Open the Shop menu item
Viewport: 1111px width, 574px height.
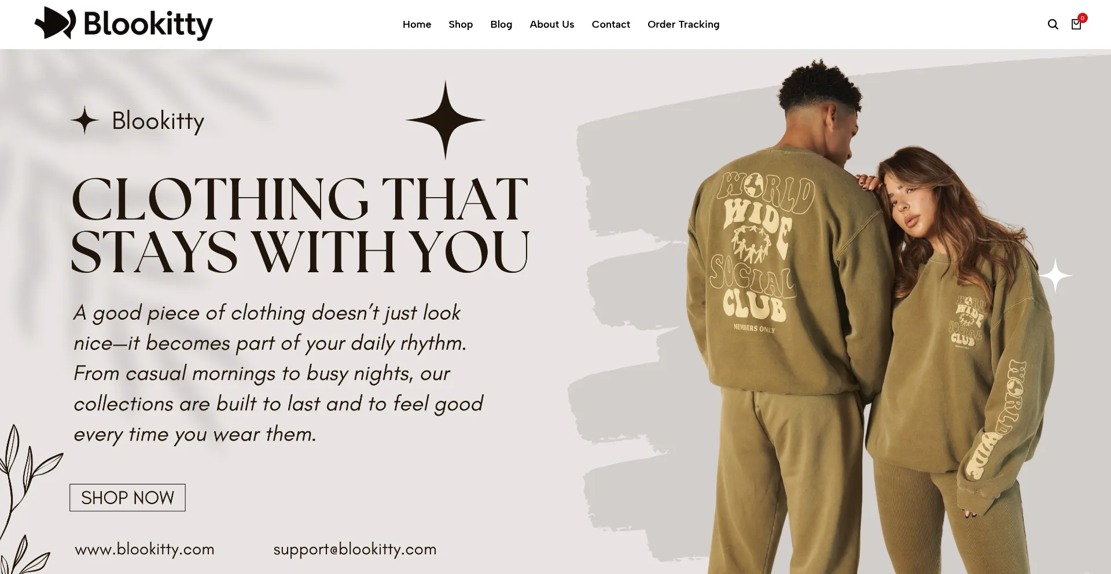(461, 24)
